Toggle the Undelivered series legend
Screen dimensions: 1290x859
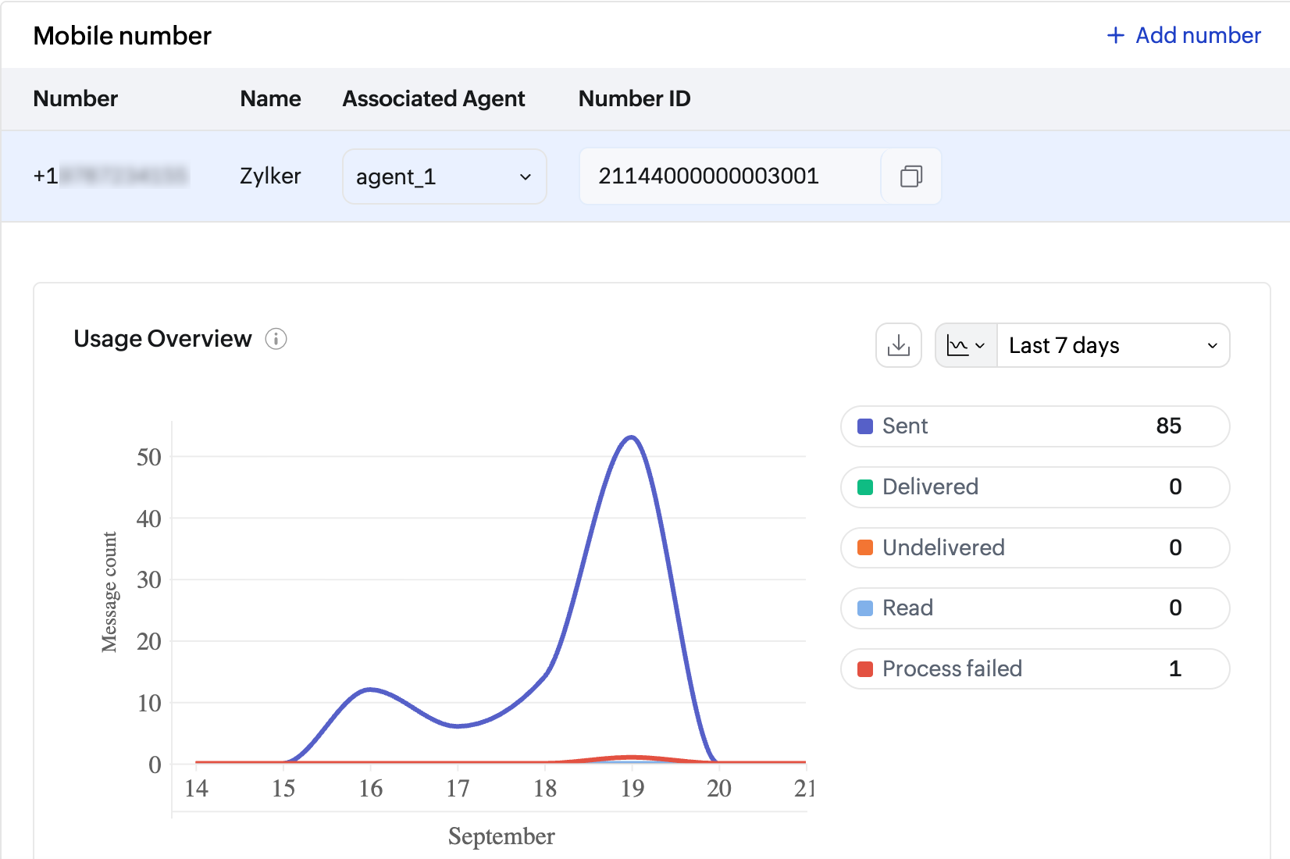point(1035,547)
